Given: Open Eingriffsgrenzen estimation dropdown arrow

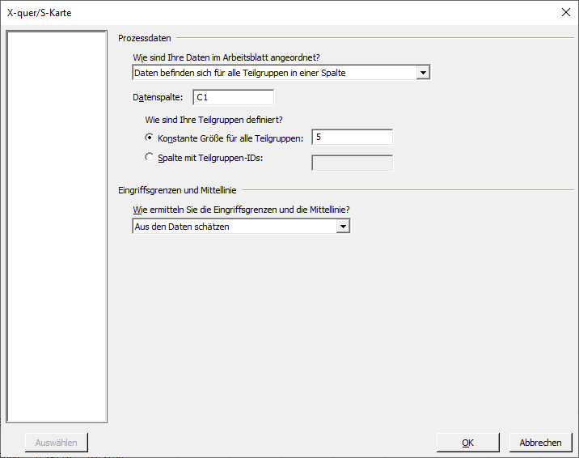Looking at the screenshot, I should pos(343,227).
